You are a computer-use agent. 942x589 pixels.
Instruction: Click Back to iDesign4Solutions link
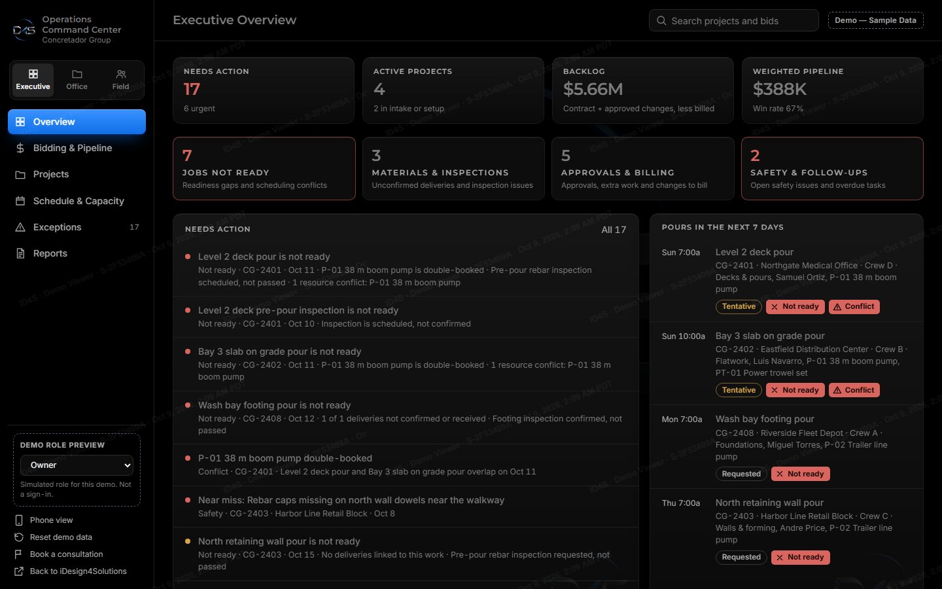tap(78, 571)
